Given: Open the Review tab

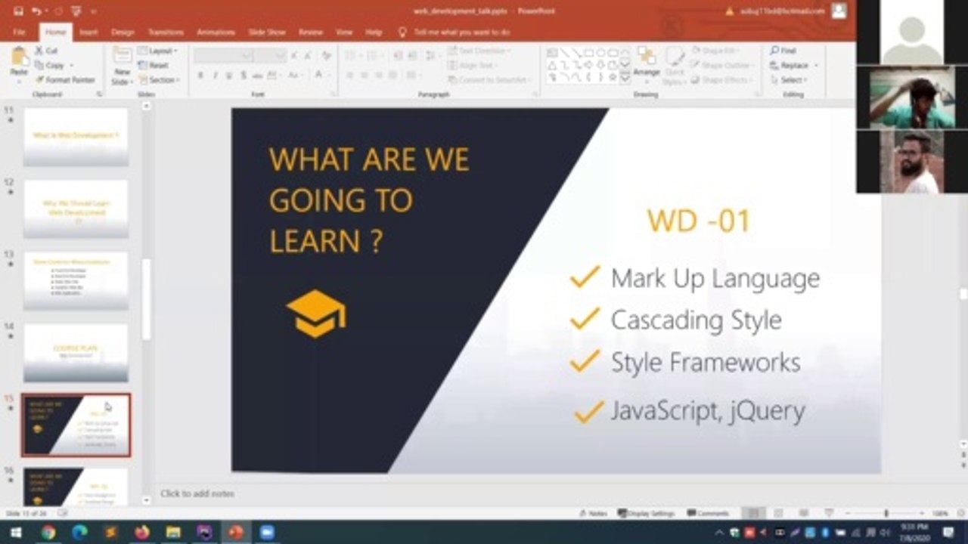Looking at the screenshot, I should point(311,32).
